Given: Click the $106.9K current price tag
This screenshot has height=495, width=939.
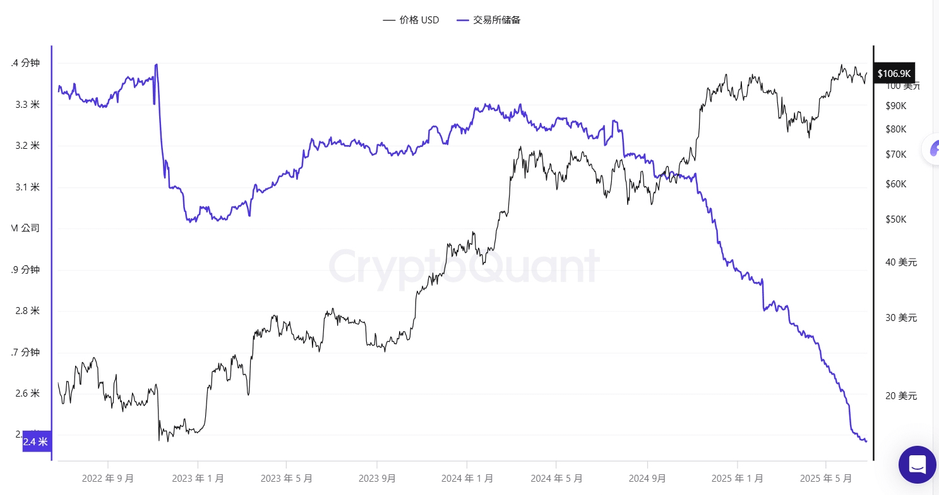Looking at the screenshot, I should (893, 73).
